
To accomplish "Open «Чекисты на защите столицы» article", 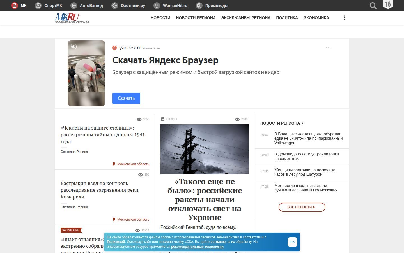I will coord(103,135).
